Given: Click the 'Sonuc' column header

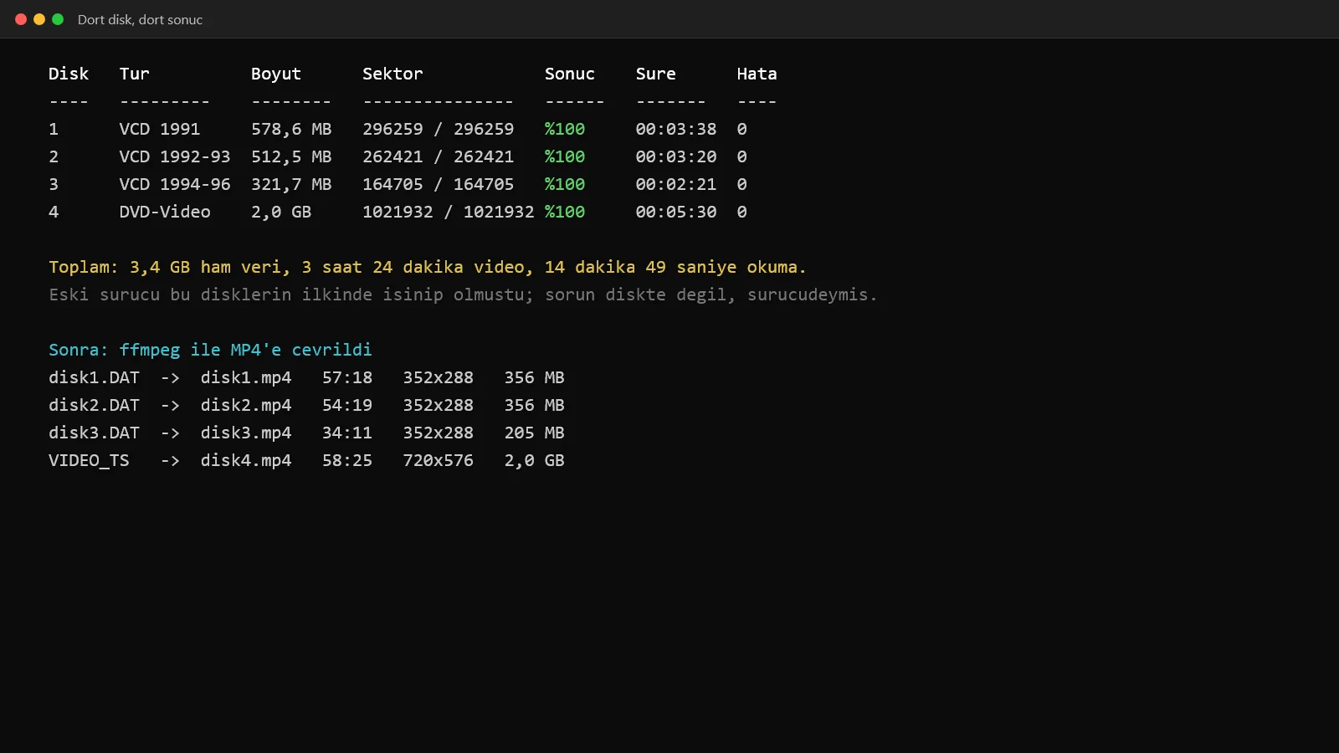Looking at the screenshot, I should 570,74.
